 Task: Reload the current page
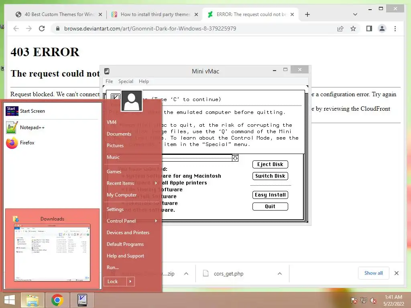click(x=42, y=28)
